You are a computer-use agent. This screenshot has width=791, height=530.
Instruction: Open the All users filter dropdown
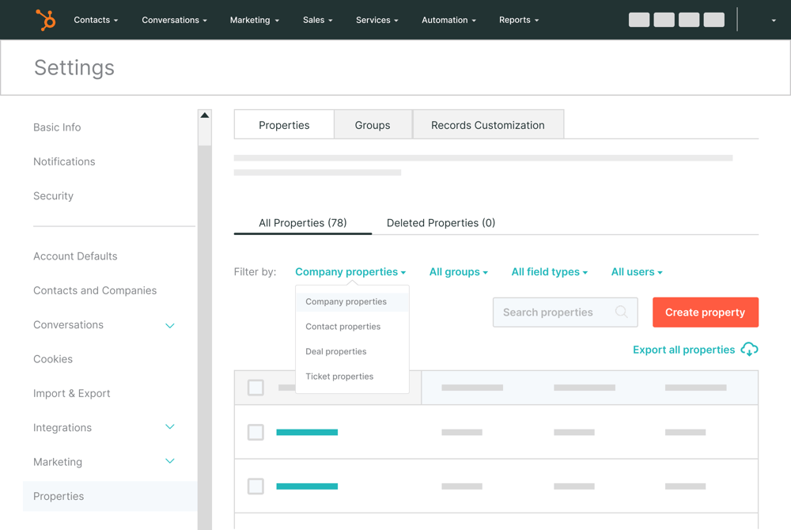pos(636,271)
